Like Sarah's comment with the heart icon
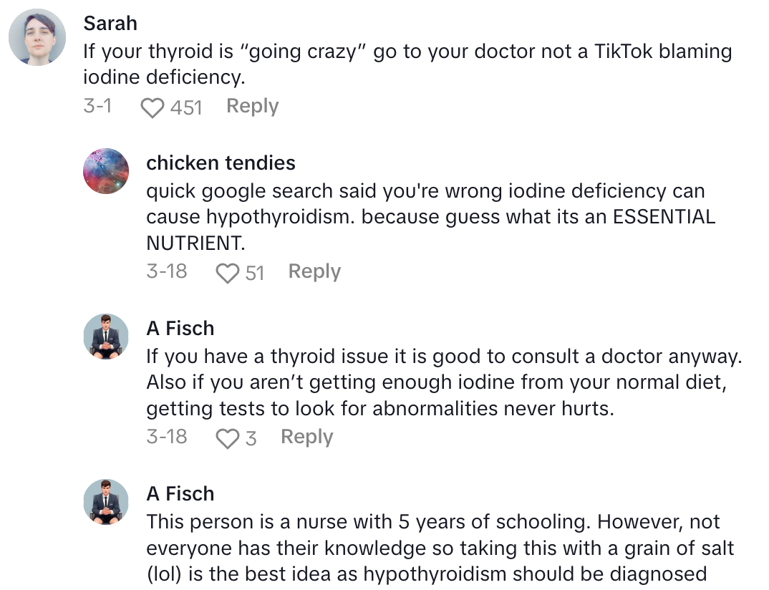 pyautogui.click(x=152, y=108)
